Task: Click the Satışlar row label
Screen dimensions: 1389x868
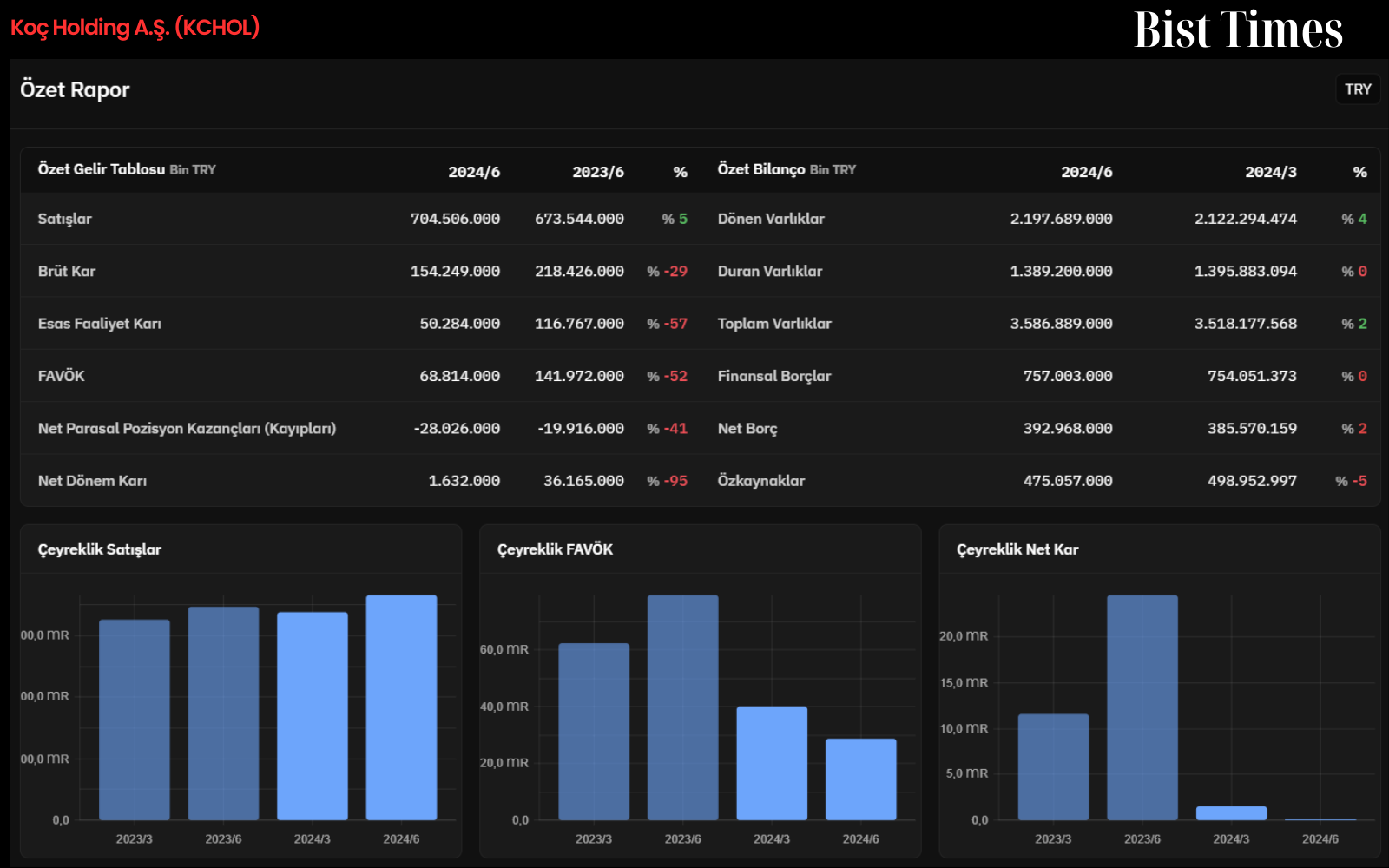Action: pos(65,219)
